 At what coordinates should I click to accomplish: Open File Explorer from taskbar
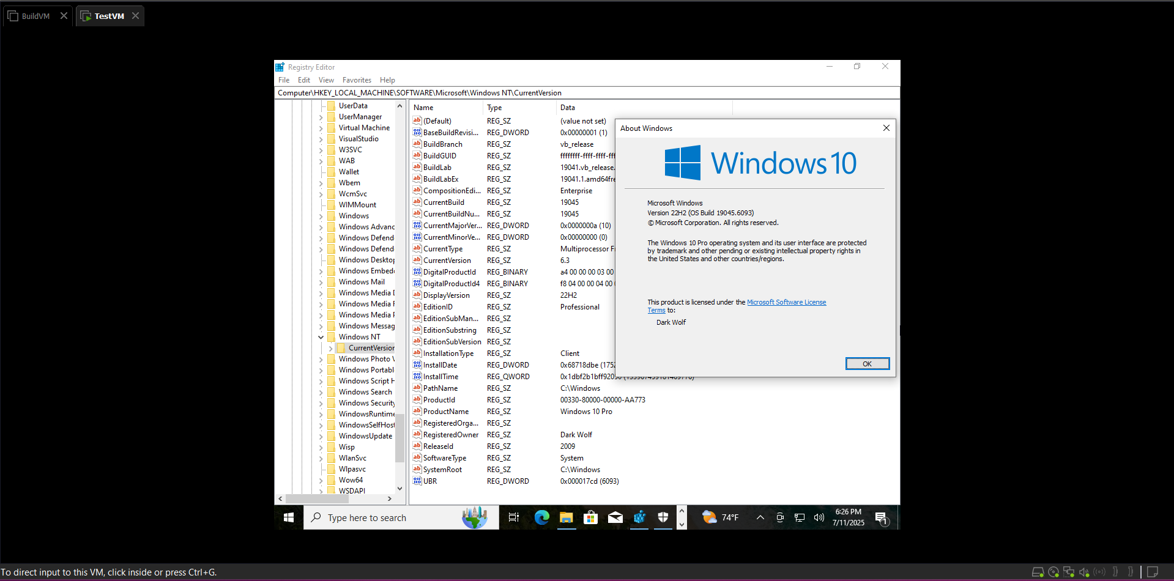(566, 517)
